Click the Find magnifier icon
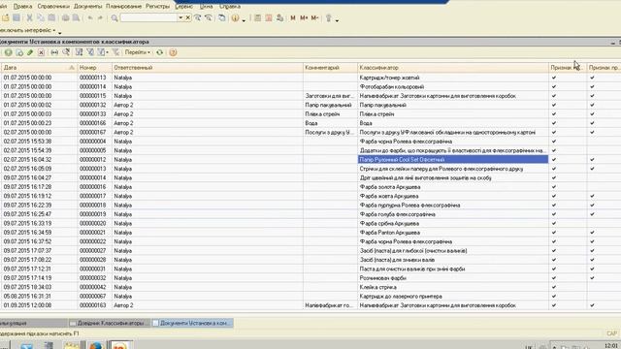 (114, 17)
